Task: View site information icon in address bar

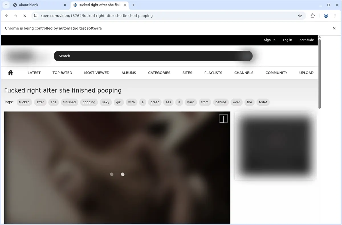Action: click(35, 16)
